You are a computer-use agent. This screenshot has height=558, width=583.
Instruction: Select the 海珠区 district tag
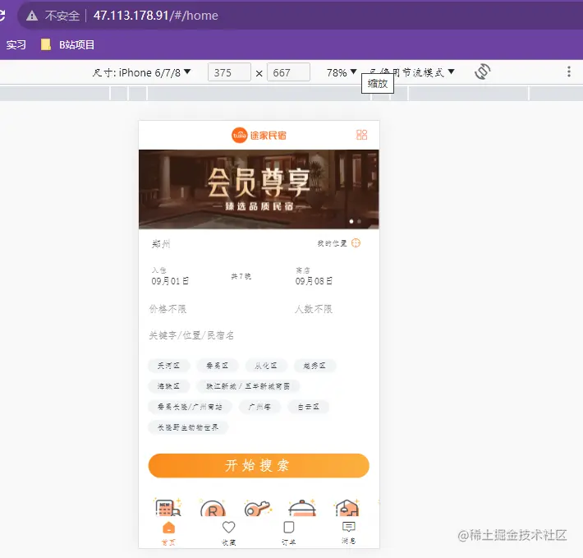click(169, 386)
